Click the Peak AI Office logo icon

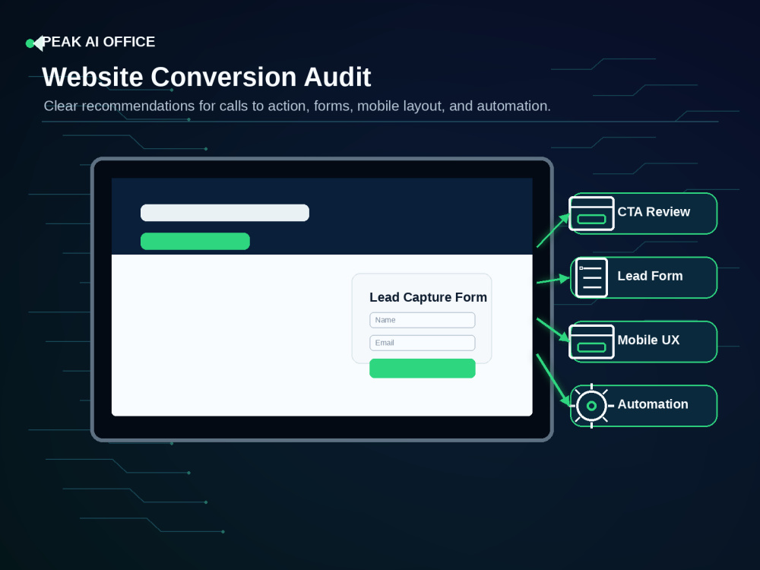(x=35, y=43)
